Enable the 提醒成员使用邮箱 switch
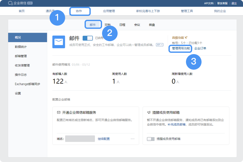Viewport: 243px width, 162px height. pyautogui.click(x=151, y=139)
